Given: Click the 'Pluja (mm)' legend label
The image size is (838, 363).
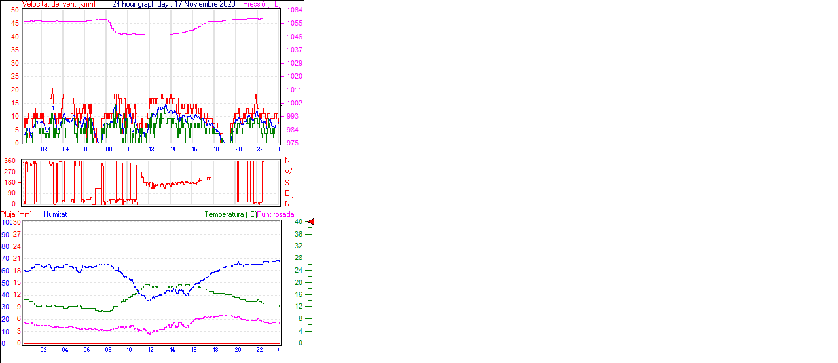Looking at the screenshot, I should [16, 214].
